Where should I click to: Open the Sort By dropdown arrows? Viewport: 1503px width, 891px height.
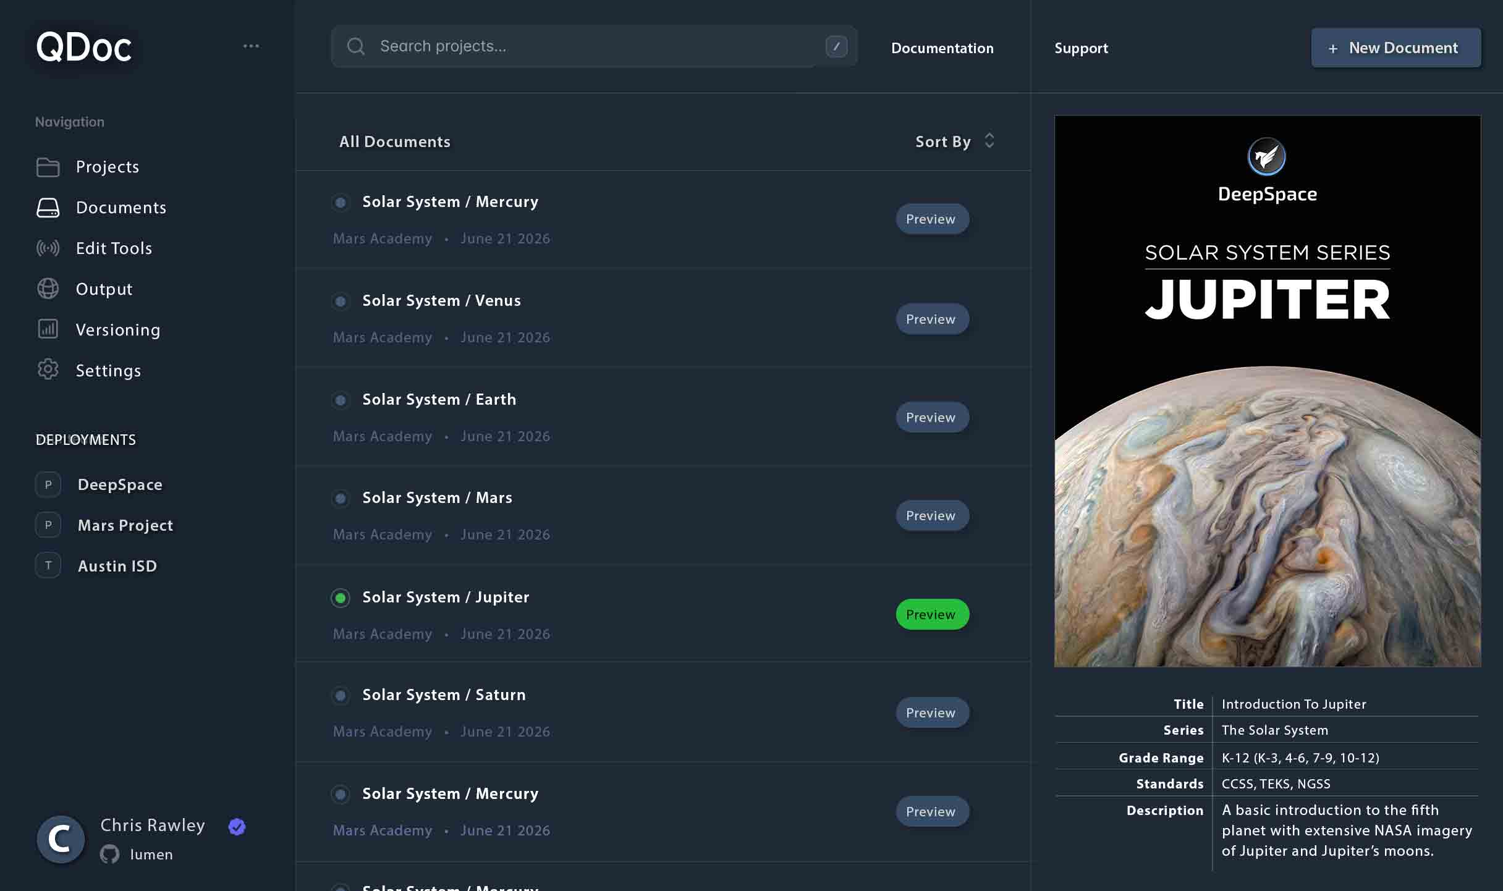(x=989, y=141)
